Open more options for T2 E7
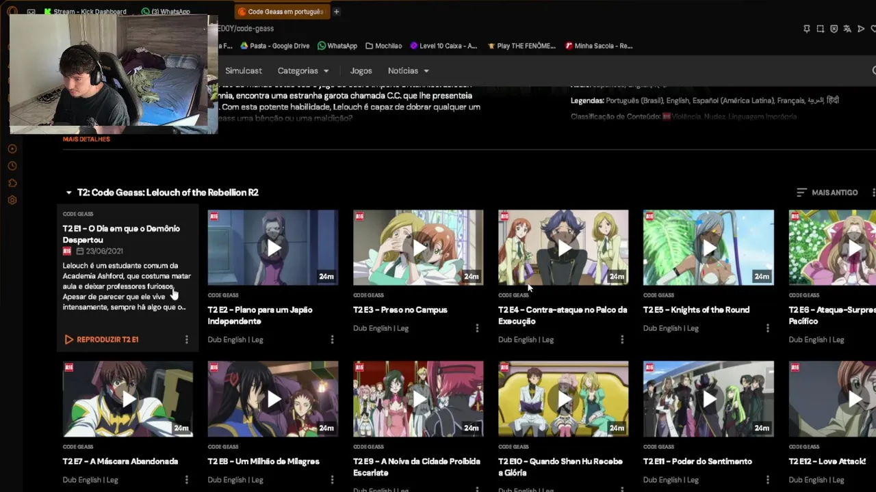This screenshot has width=876, height=492. pyautogui.click(x=186, y=480)
